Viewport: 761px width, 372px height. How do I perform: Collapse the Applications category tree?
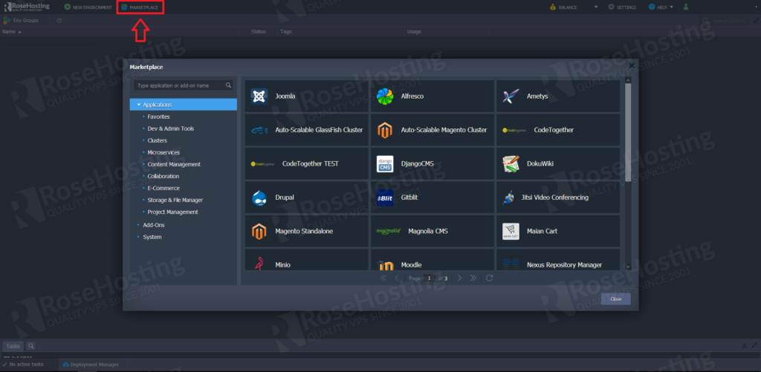coord(139,105)
